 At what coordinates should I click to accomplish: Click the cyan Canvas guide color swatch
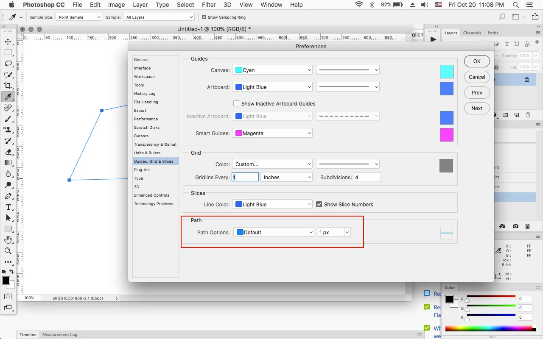coord(446,72)
